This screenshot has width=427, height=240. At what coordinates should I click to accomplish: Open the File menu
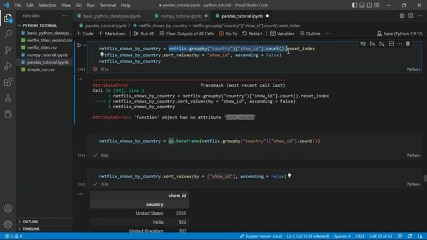click(17, 5)
